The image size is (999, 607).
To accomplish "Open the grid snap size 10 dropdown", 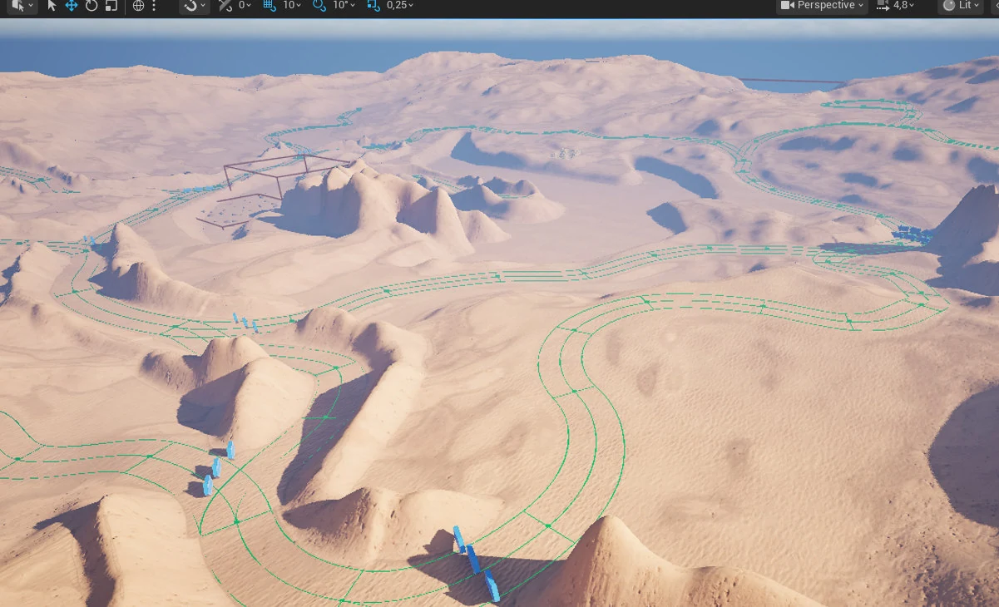I will pyautogui.click(x=292, y=6).
